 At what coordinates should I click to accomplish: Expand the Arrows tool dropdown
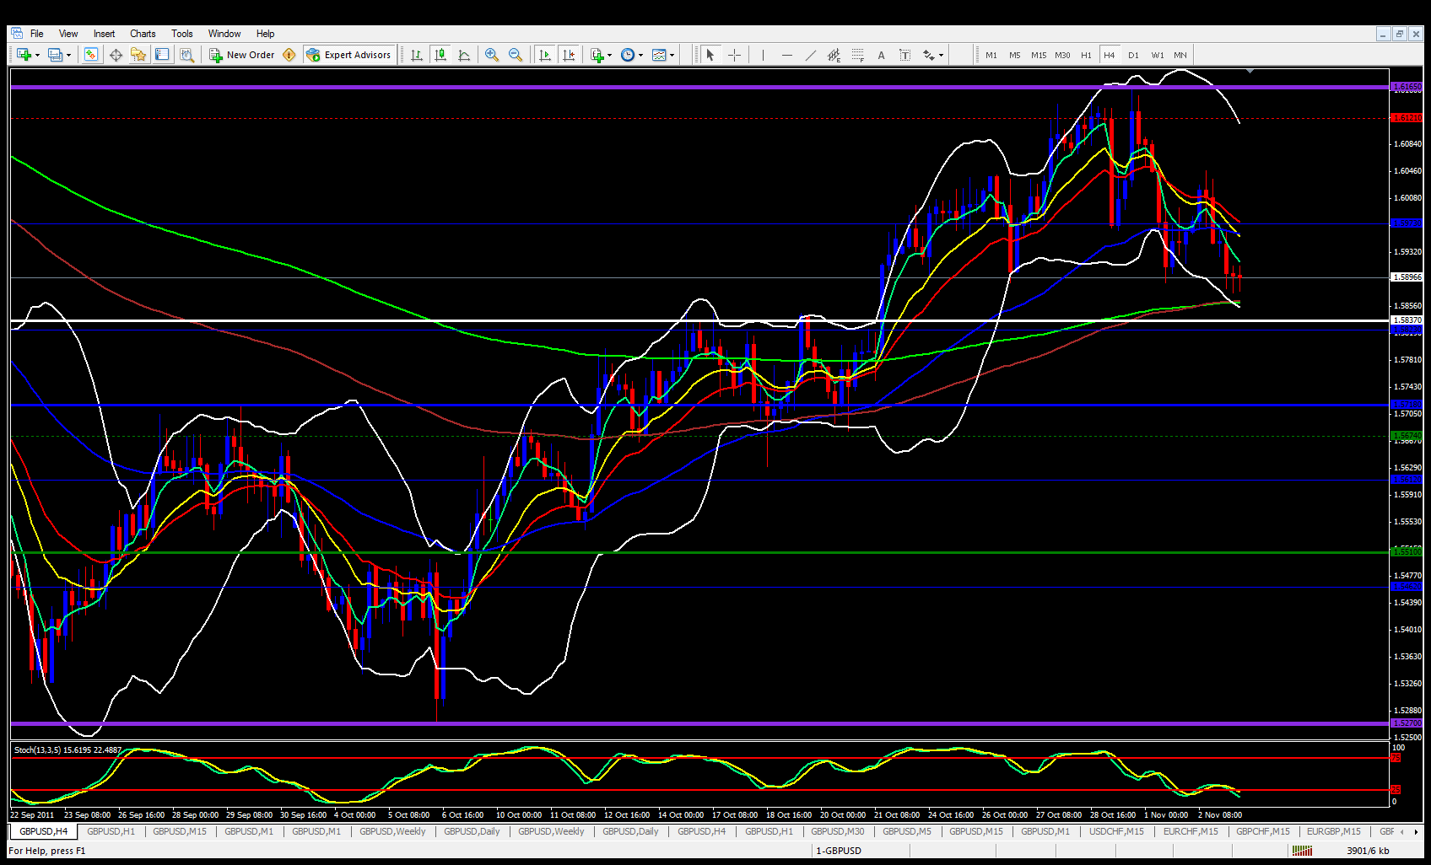[942, 56]
